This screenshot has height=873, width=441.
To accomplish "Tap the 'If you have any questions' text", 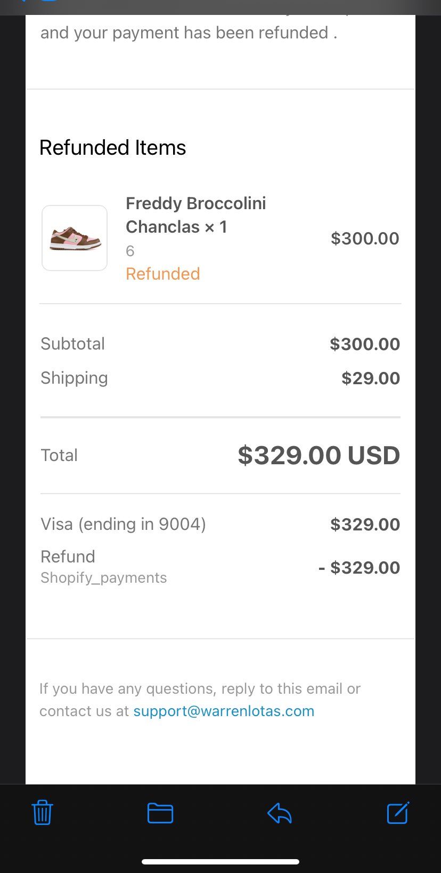I will click(200, 689).
